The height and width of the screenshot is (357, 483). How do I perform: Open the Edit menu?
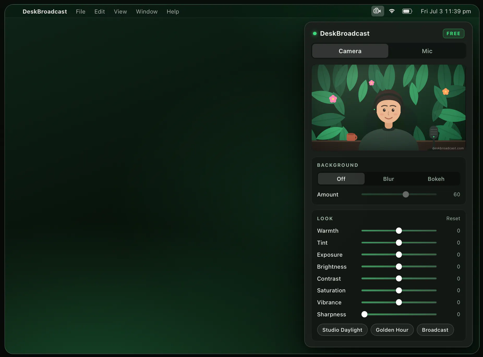[100, 11]
